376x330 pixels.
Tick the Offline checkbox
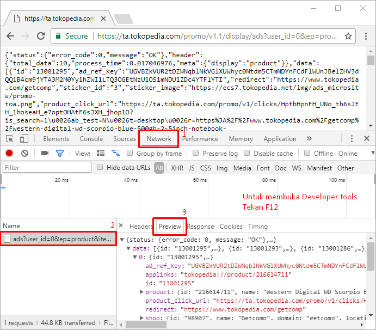click(x=307, y=153)
